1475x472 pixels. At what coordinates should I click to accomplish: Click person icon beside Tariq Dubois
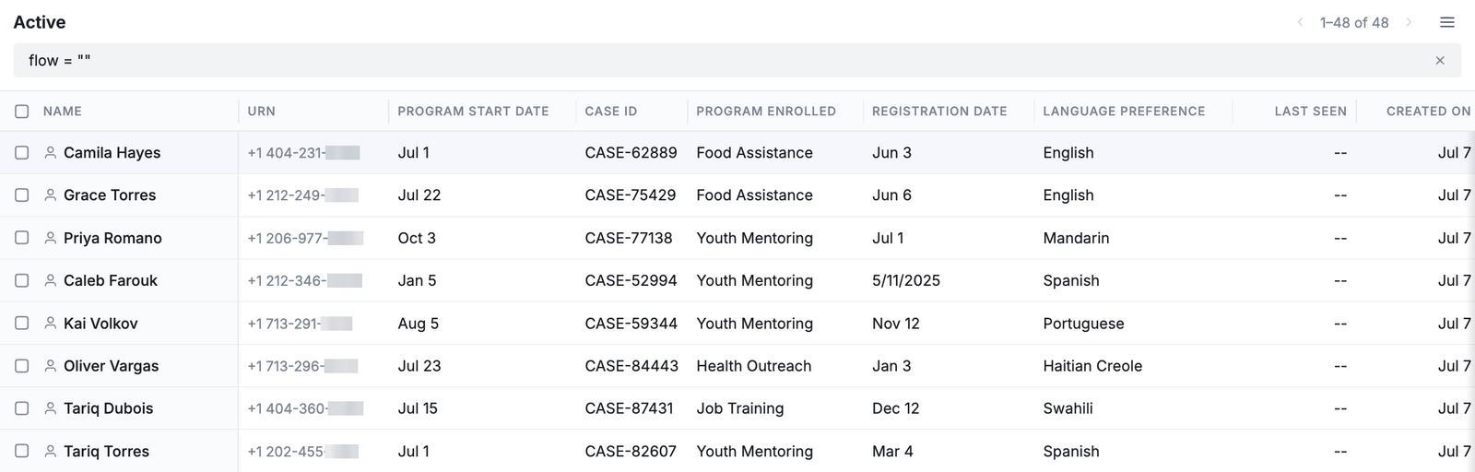point(51,408)
